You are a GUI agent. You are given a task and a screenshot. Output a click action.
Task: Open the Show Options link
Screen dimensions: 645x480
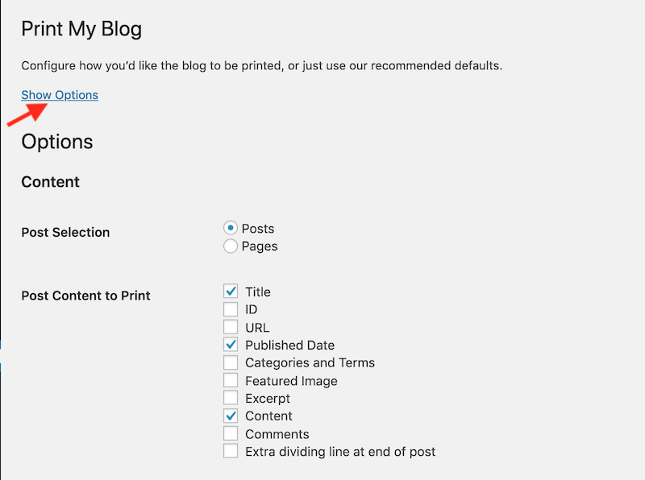coord(60,95)
